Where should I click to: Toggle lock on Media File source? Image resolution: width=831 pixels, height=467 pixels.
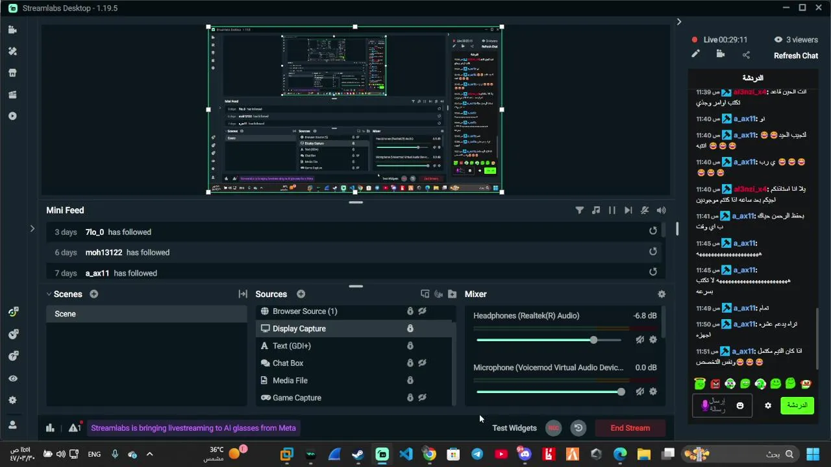410,380
